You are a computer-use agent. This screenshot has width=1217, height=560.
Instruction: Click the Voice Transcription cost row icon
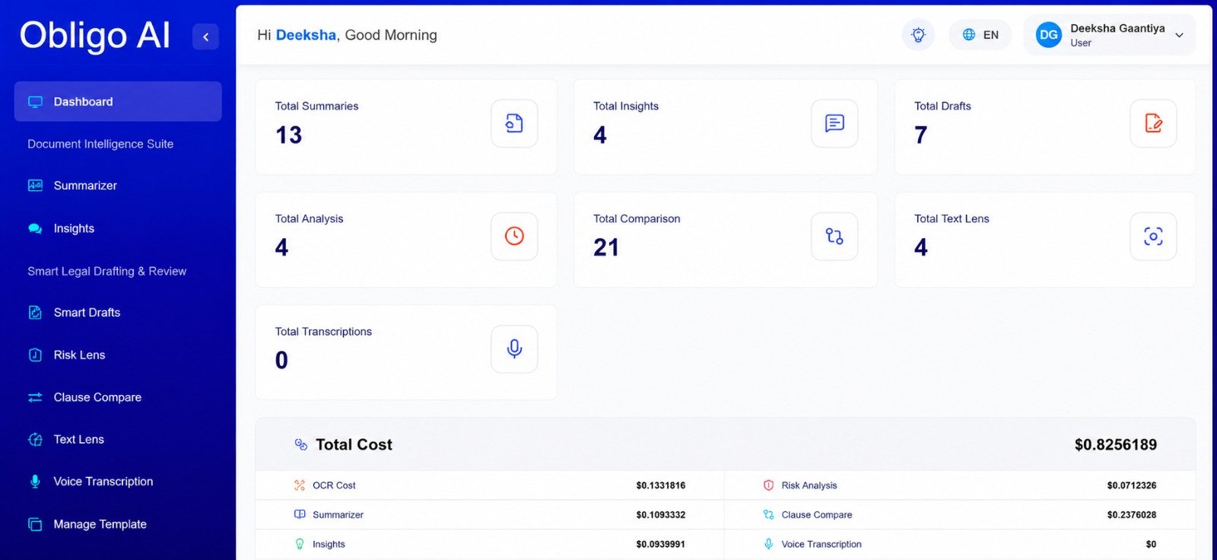(x=768, y=544)
